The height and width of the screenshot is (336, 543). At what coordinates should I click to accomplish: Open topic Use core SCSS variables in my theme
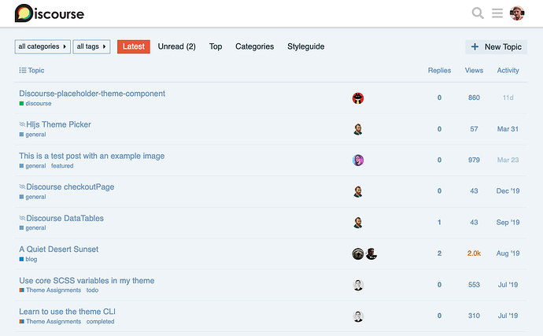click(87, 280)
